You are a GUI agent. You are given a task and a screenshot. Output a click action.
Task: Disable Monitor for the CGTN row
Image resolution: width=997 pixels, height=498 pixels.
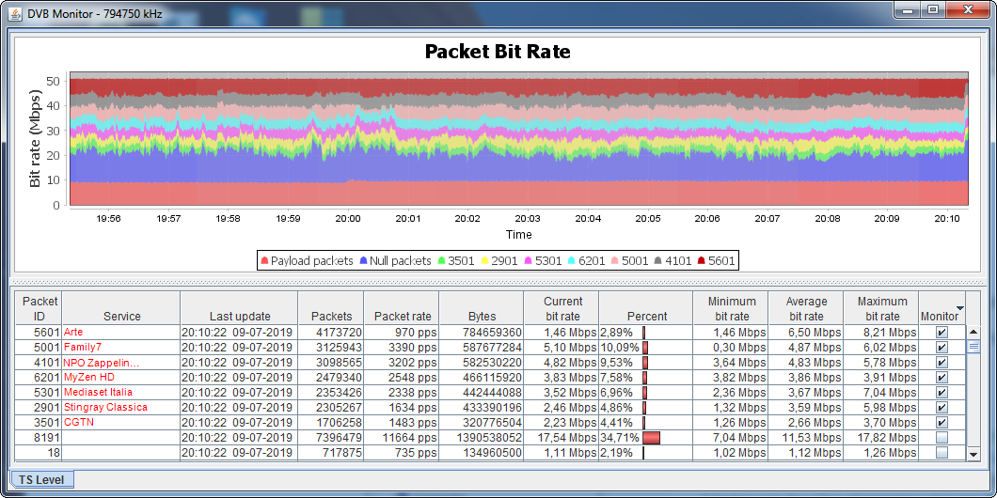(x=942, y=423)
